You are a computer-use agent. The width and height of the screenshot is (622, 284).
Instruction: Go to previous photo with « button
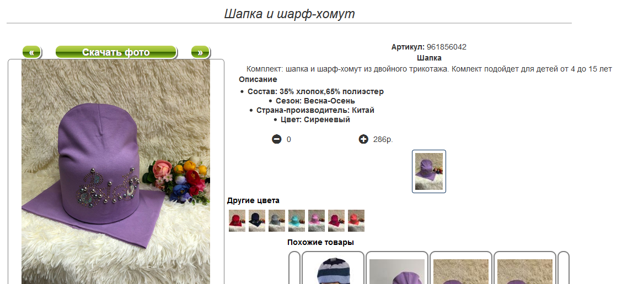point(32,52)
